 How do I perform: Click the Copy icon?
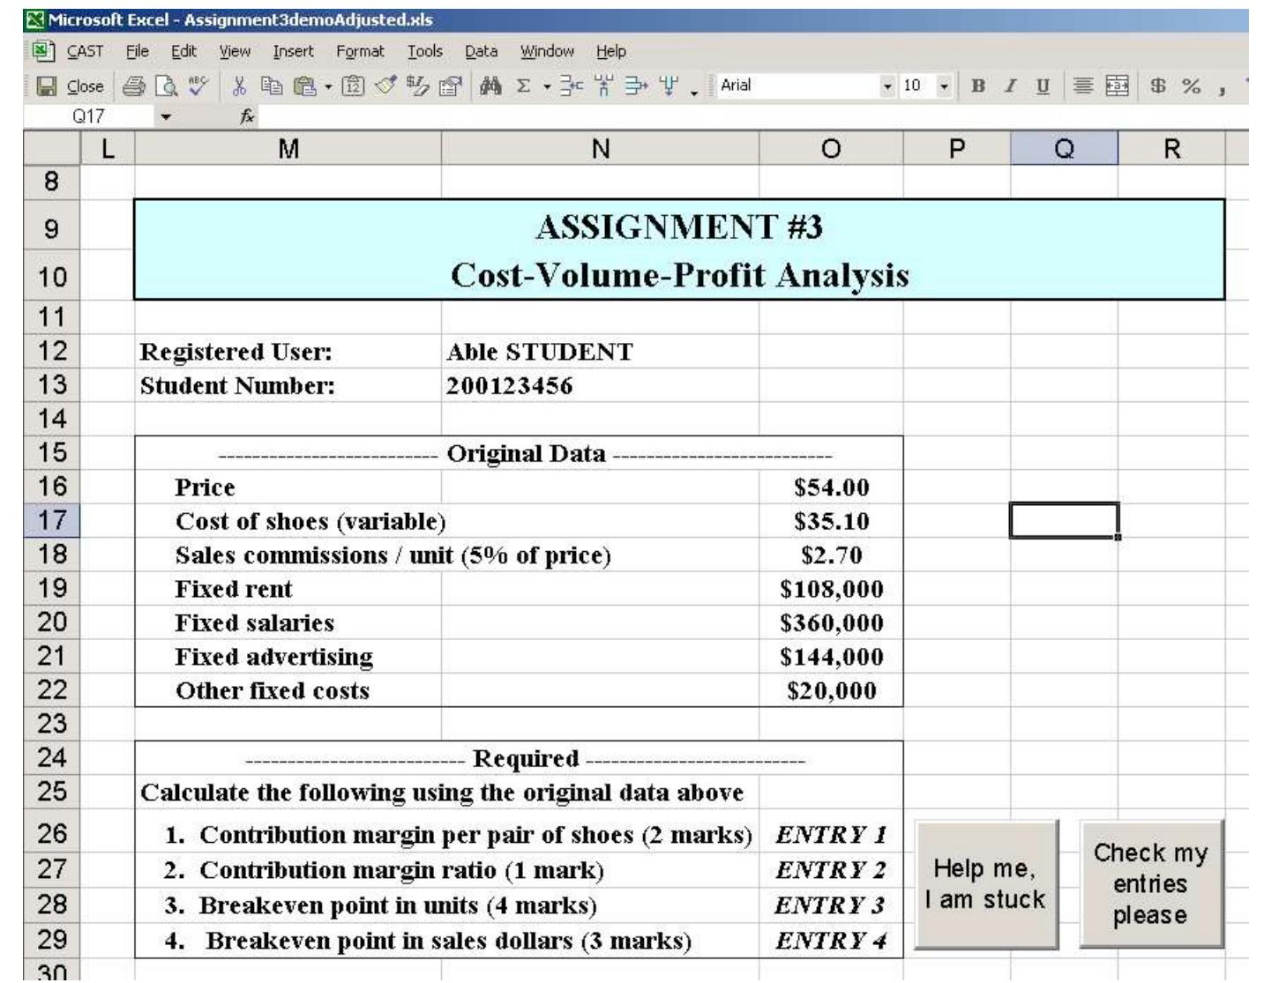coord(270,86)
